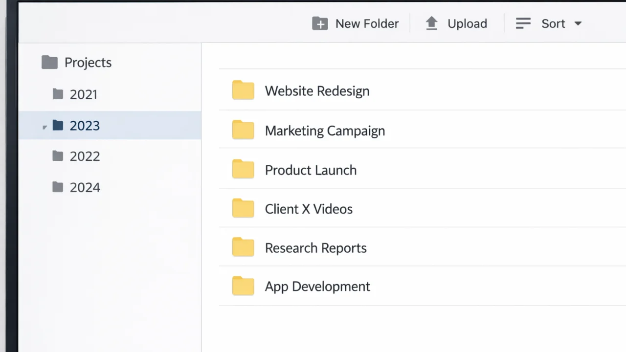Screen dimensions: 626x352
Task: Click the App Development folder icon
Action: (243, 286)
